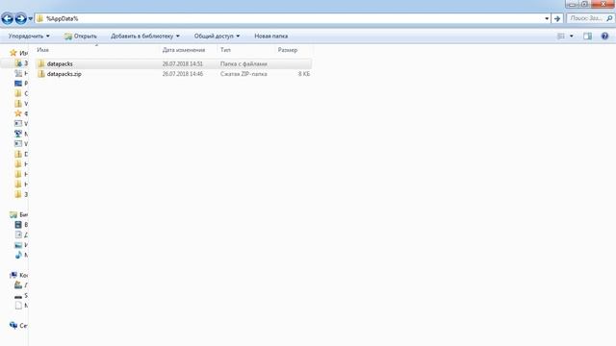616x346 pixels.
Task: Open the local system disk icon
Action: tap(18, 285)
